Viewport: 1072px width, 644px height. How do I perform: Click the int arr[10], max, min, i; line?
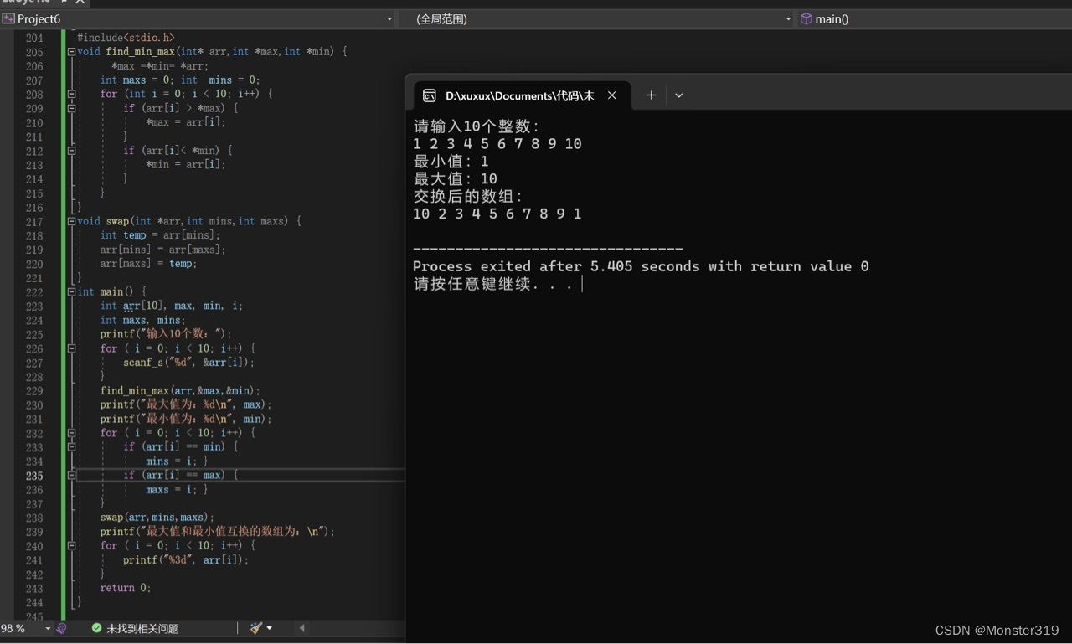coord(172,306)
